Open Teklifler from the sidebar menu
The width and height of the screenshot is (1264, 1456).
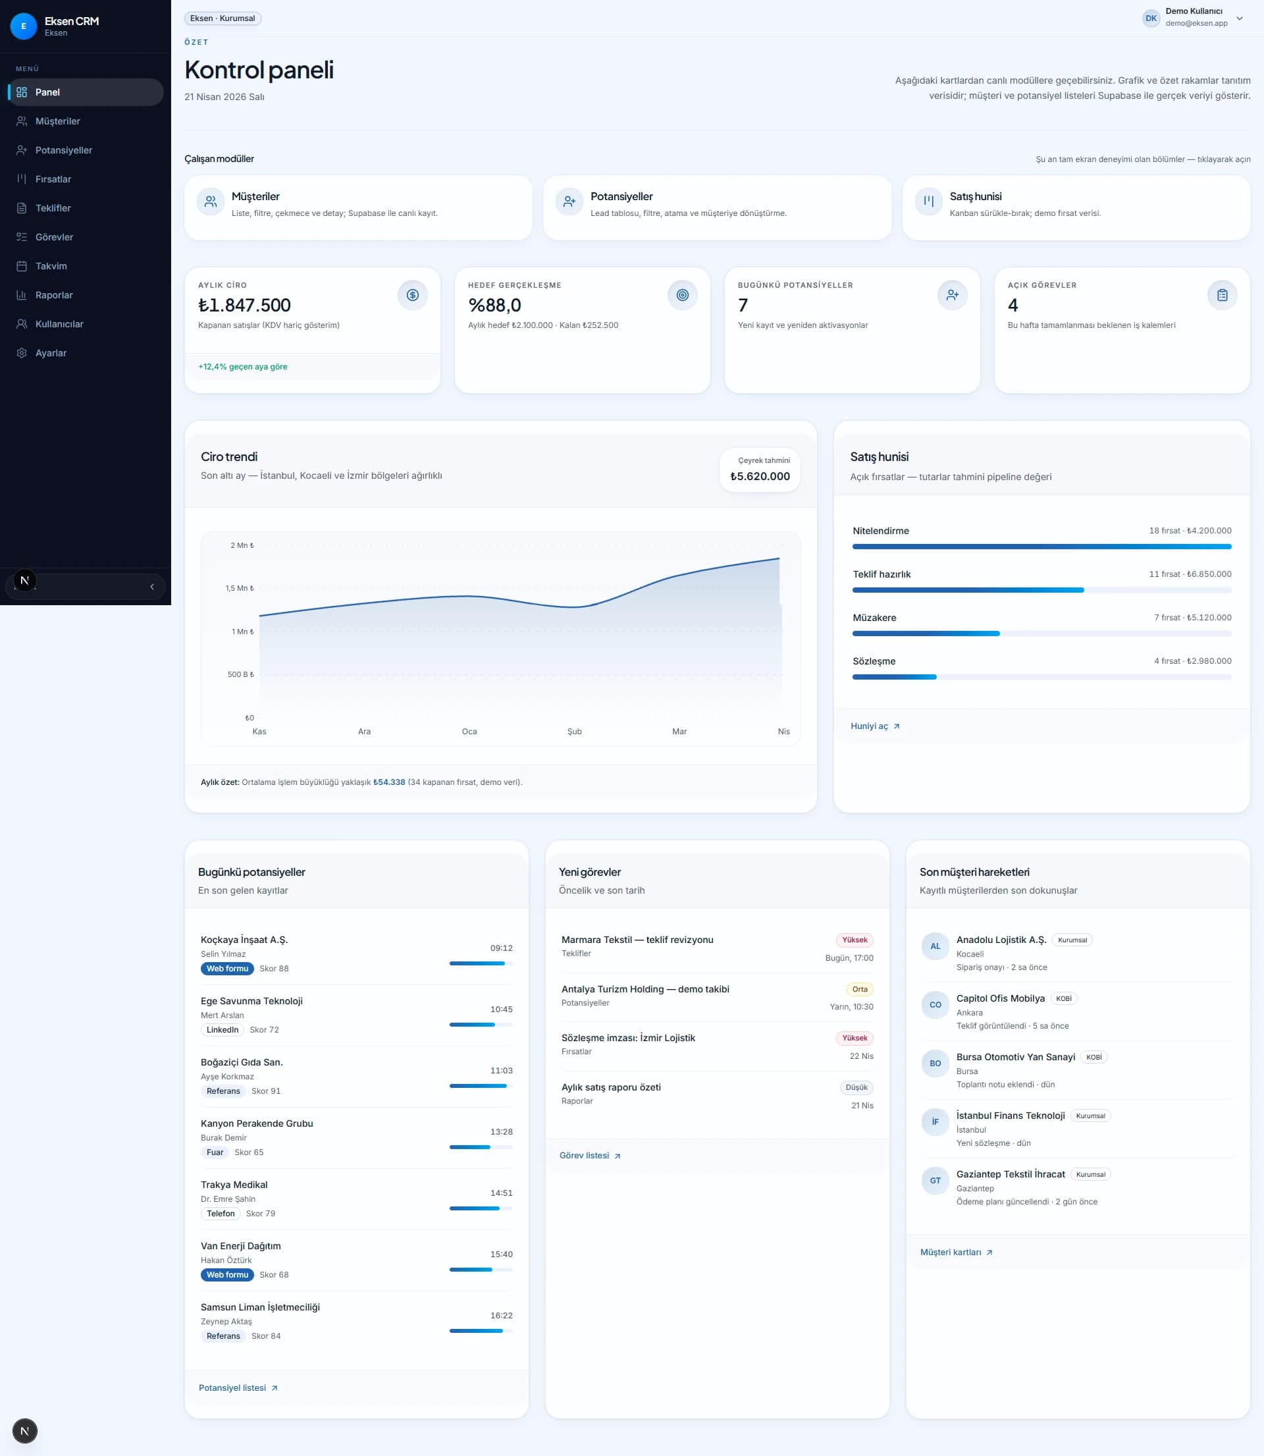pyautogui.click(x=53, y=208)
